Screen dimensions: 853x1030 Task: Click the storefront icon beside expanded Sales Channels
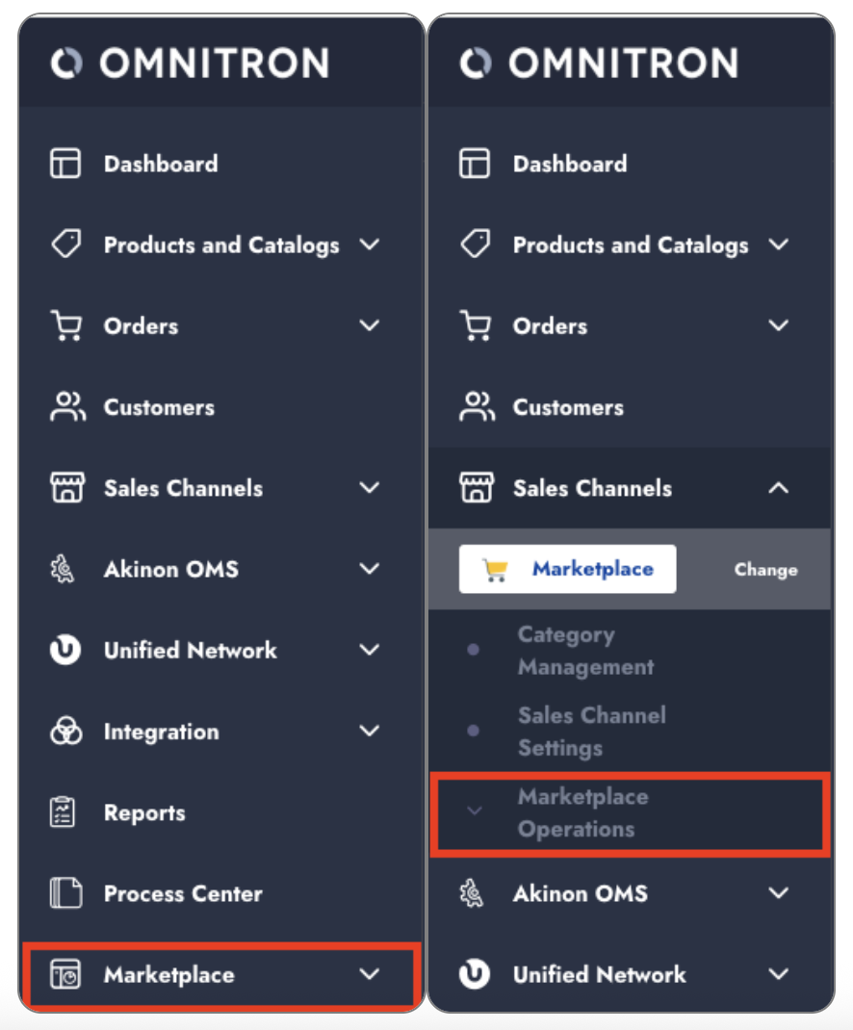coord(475,488)
